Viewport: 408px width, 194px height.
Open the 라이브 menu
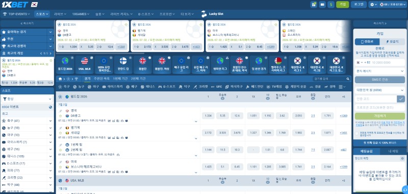60,14
